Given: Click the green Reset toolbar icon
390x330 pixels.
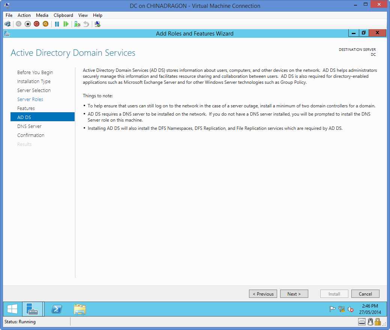Looking at the screenshot, I should [x=66, y=24].
